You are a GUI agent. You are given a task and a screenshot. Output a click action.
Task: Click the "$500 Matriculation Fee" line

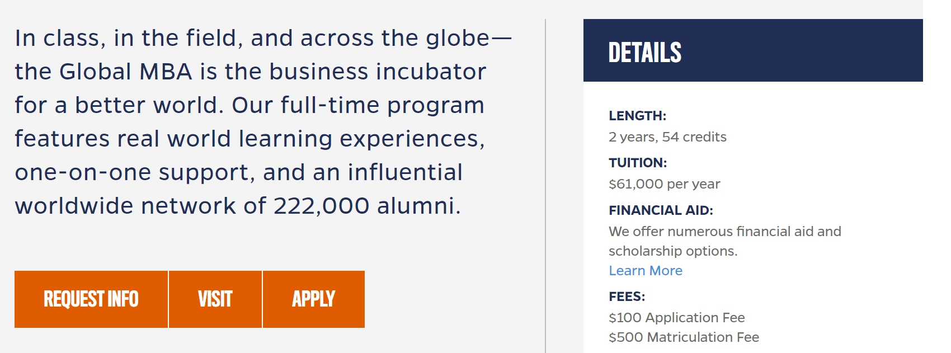point(684,337)
